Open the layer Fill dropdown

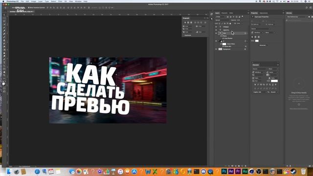[x=242, y=23]
